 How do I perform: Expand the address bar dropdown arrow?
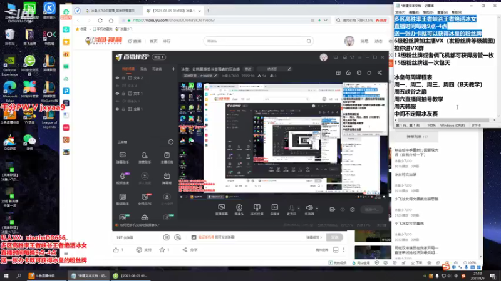click(326, 21)
